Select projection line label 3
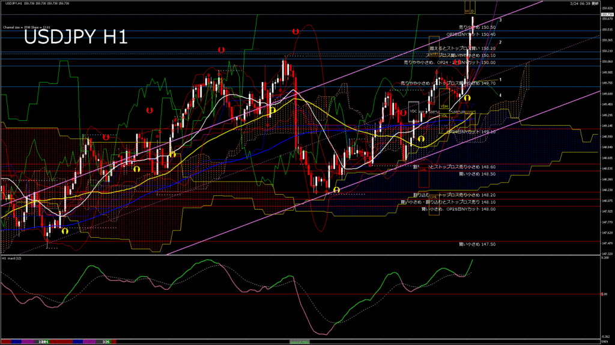The width and height of the screenshot is (615, 345). click(500, 20)
